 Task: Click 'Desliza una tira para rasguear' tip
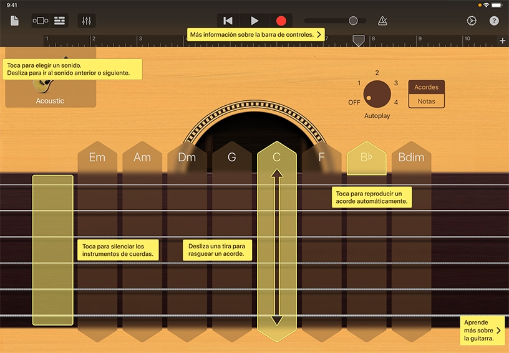click(217, 250)
